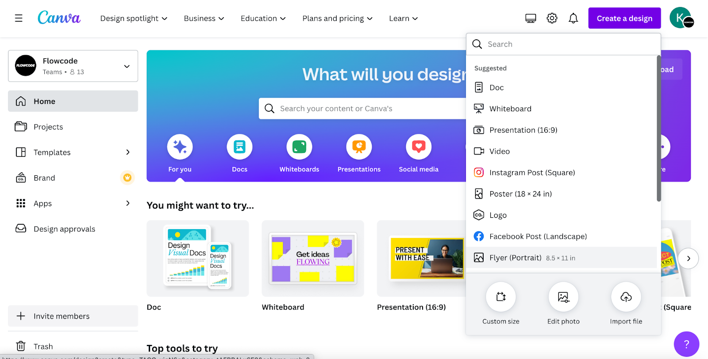Open the Whiteboard template thumbnail

coord(313,258)
